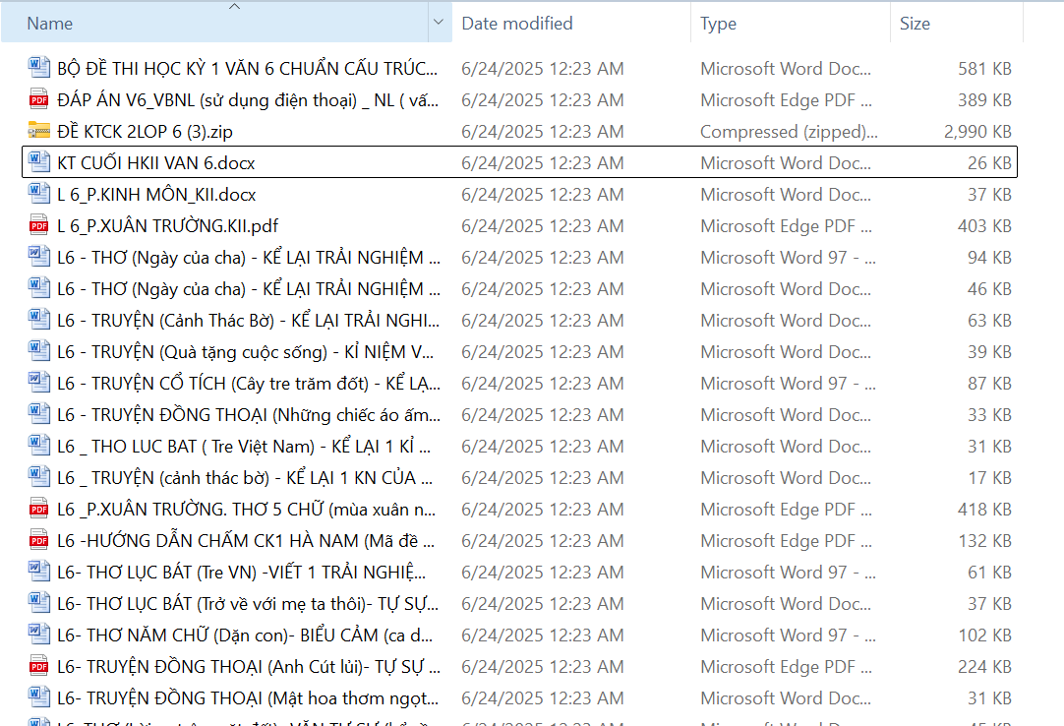The width and height of the screenshot is (1064, 726).
Task: Click the PDF icon of L 6_P.XUÂN TRƯỜNG.KII.pdf
Action: (38, 225)
